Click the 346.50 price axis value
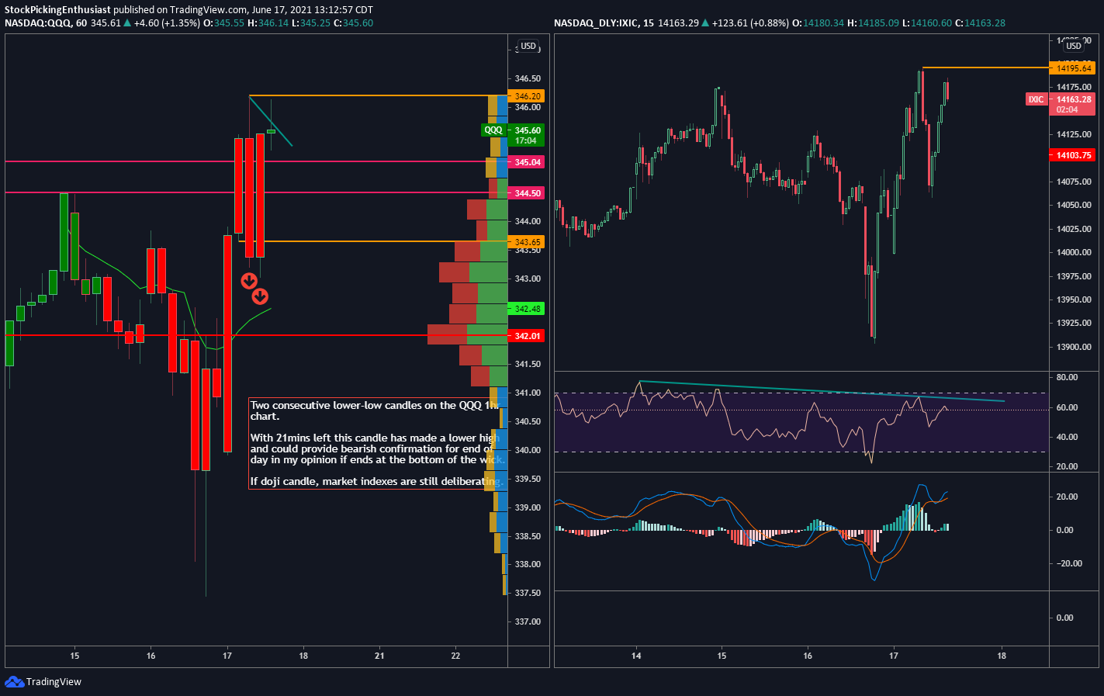This screenshot has width=1104, height=696. point(528,78)
